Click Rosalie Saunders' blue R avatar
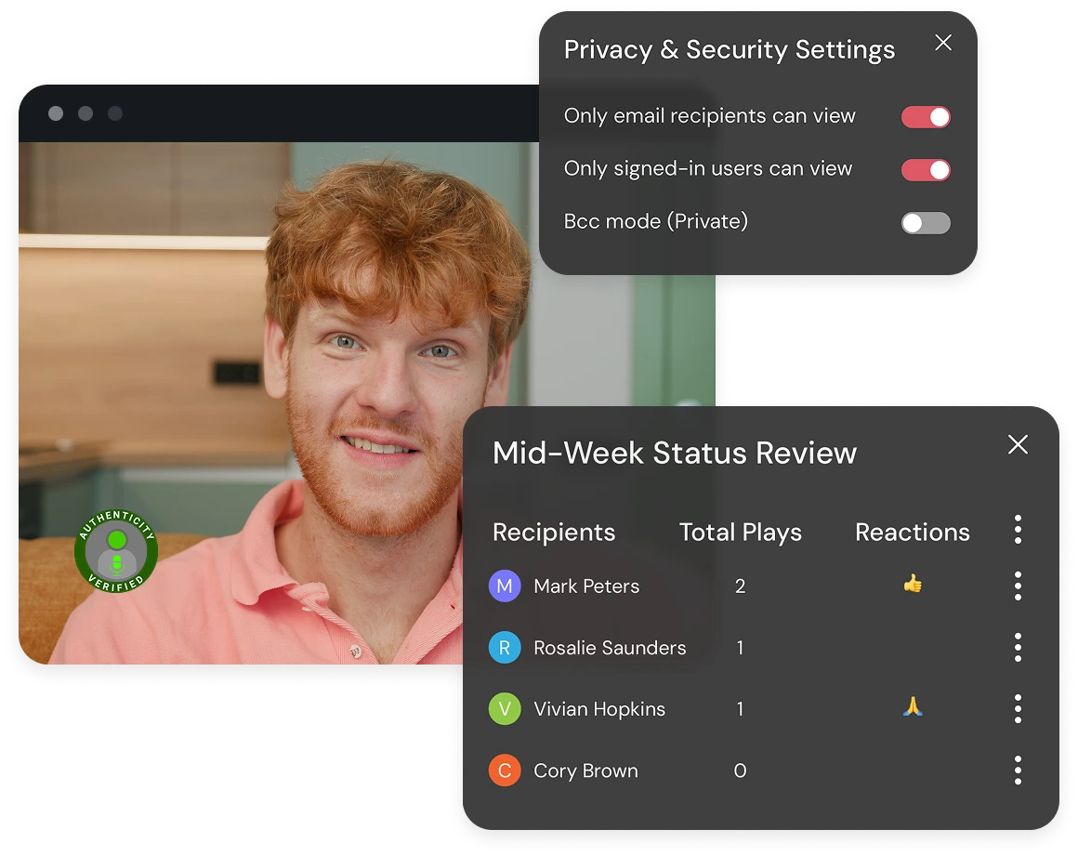 tap(505, 648)
